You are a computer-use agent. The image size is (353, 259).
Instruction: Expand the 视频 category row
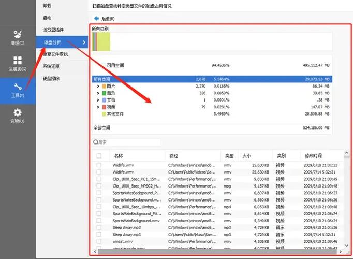(x=98, y=107)
